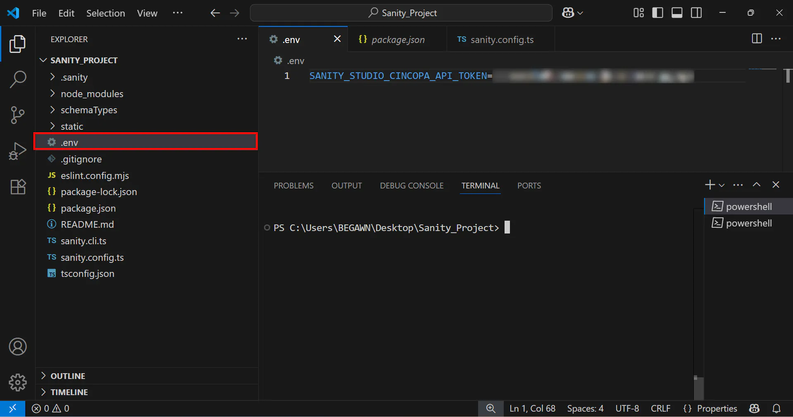This screenshot has height=417, width=793.
Task: Switch to the package.json editor tab
Action: 397,39
